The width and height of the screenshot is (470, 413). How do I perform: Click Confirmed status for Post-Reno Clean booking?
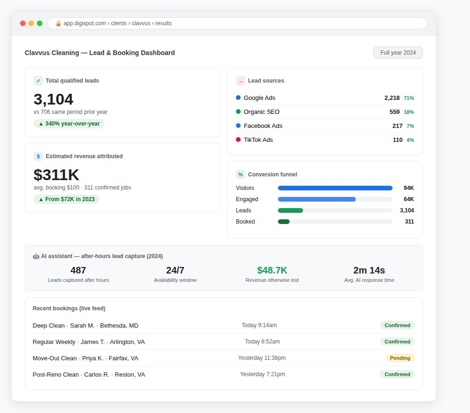click(397, 374)
